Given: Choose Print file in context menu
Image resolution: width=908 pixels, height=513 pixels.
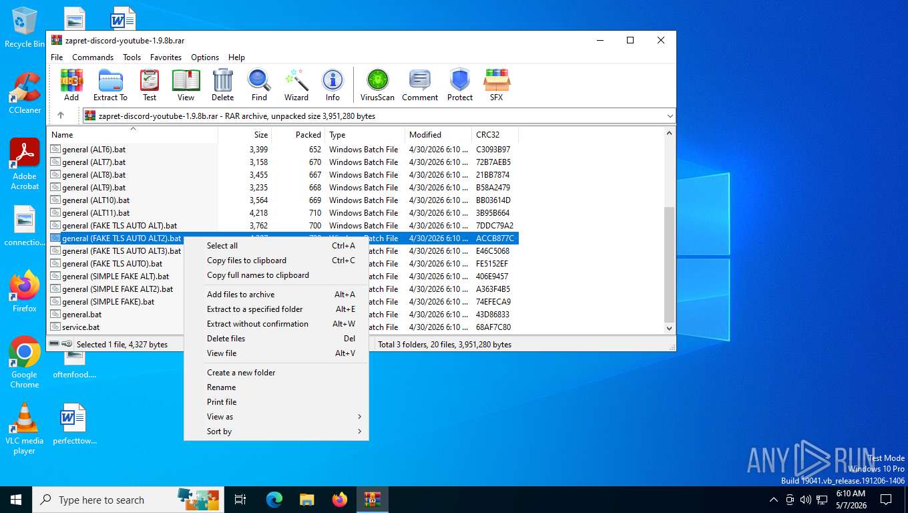Looking at the screenshot, I should 276,402.
